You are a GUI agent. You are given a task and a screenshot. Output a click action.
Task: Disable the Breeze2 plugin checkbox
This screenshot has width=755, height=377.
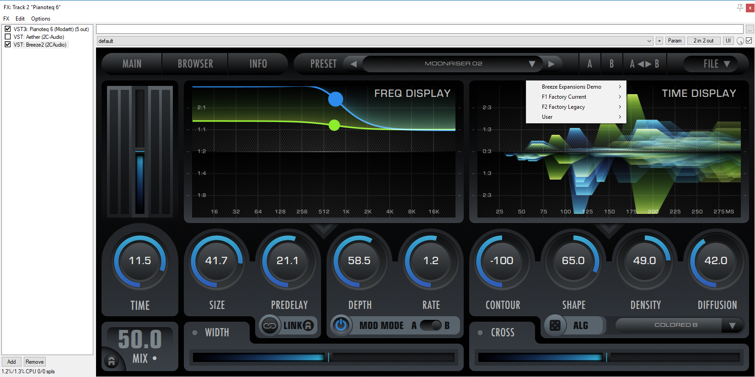8,44
